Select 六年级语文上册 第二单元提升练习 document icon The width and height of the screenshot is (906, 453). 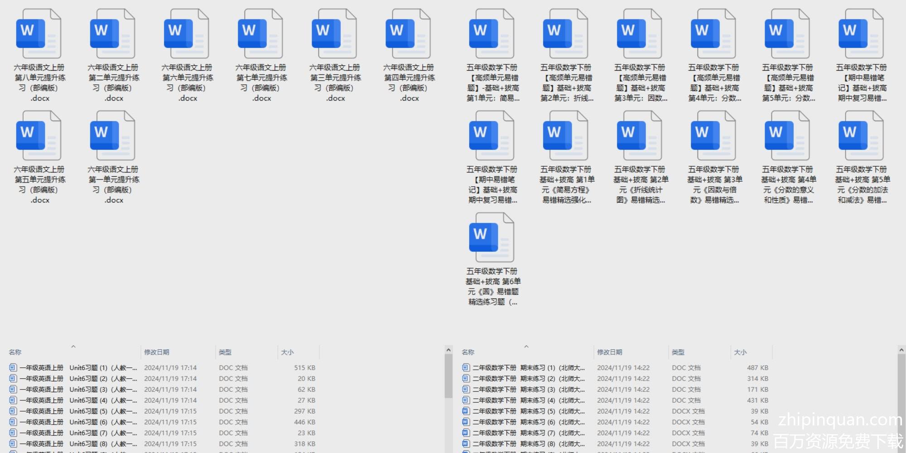pyautogui.click(x=113, y=34)
